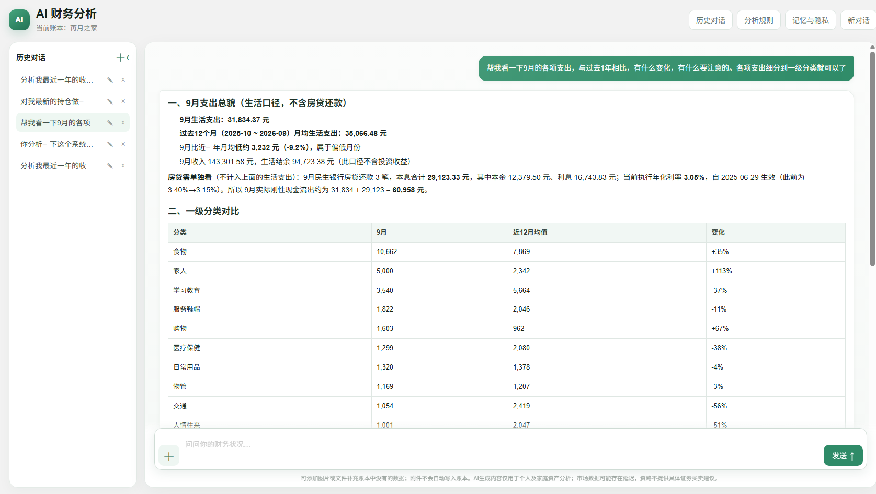
Task: Click the green AI logo icon
Action: 19,20
